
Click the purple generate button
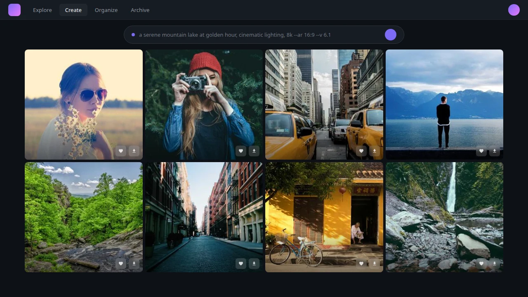(x=391, y=35)
